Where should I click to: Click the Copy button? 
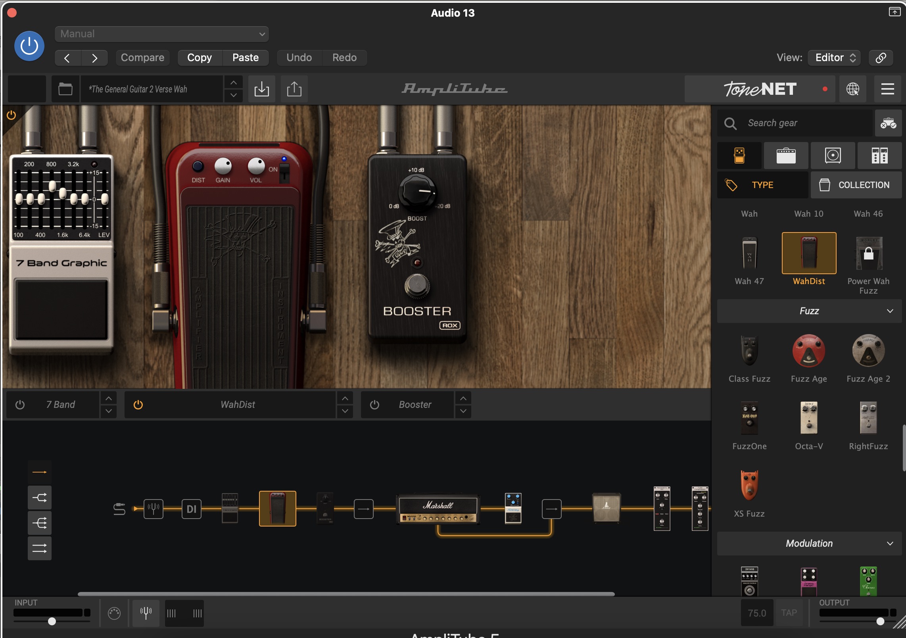pos(200,58)
